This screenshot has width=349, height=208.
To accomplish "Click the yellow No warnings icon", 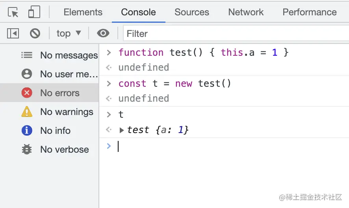I will tap(27, 112).
